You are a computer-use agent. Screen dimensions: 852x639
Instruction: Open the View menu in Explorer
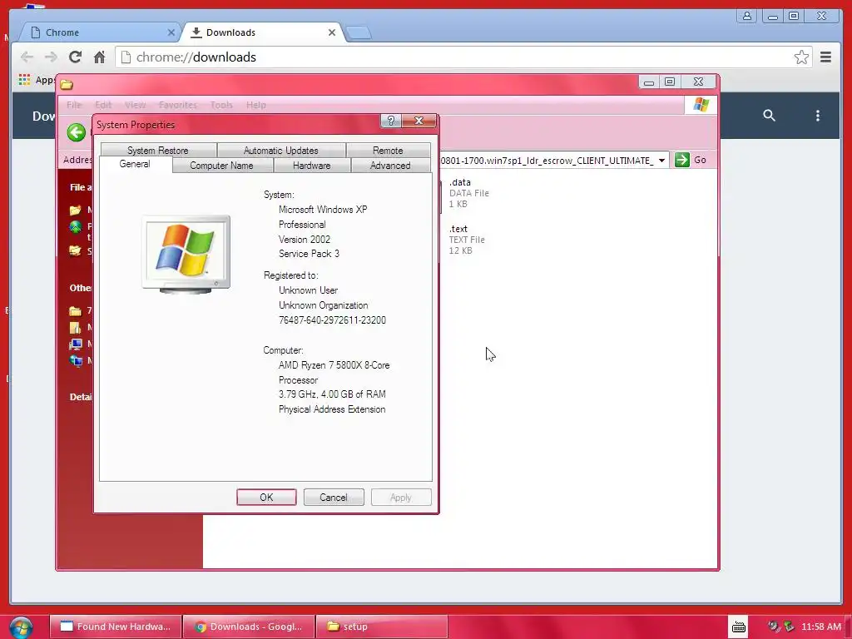135,105
